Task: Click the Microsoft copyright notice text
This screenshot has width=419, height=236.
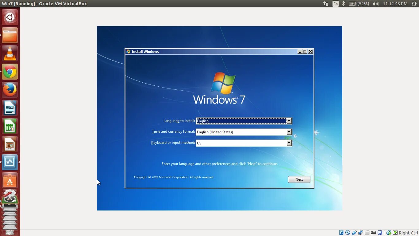Action: [174, 177]
